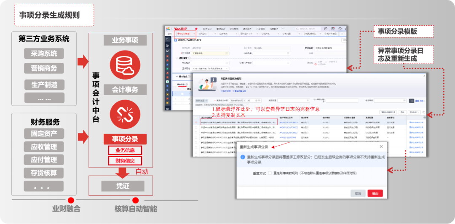The image size is (455, 224).
Task: Click the dark search button in filter row
Action: point(412,101)
